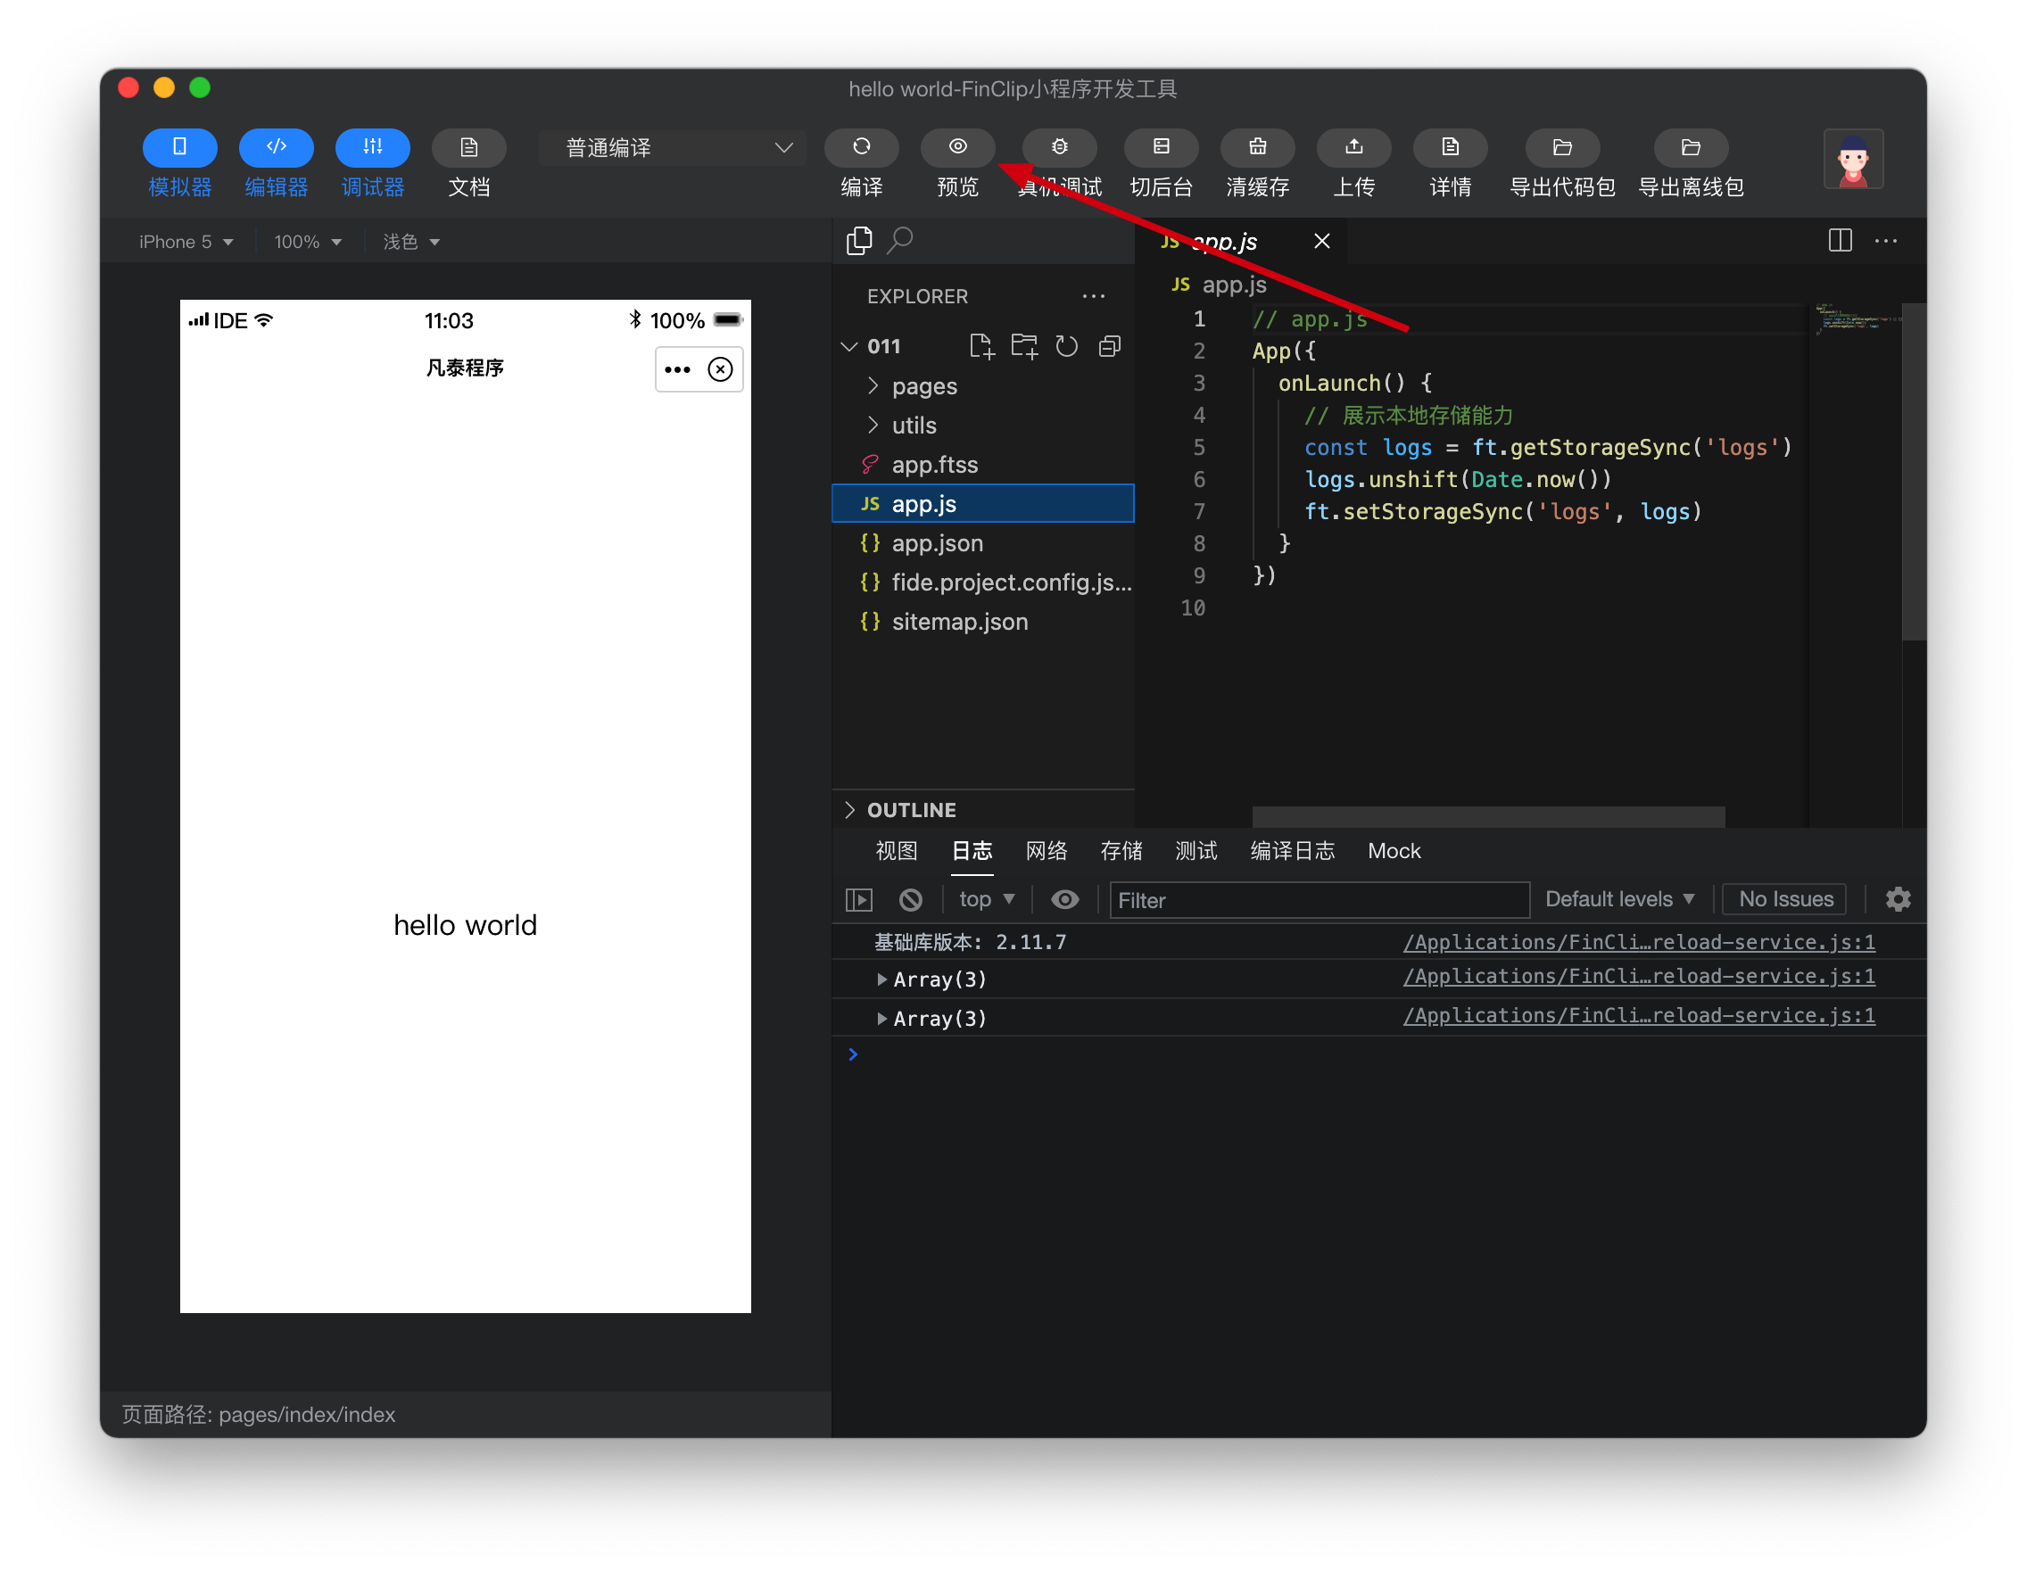Click the 预览 preview eye icon

[957, 146]
